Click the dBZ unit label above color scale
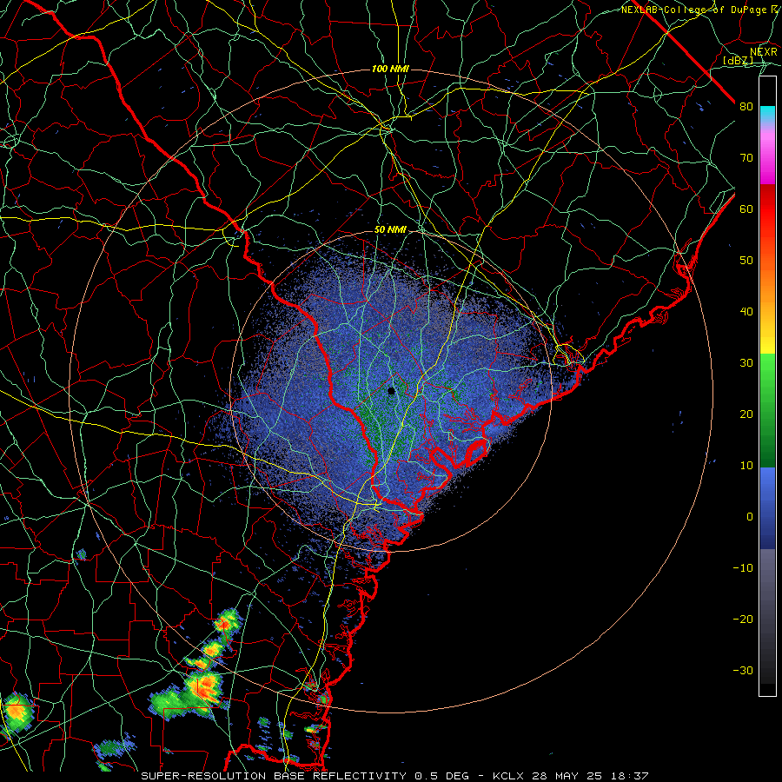This screenshot has width=782, height=782. click(738, 60)
